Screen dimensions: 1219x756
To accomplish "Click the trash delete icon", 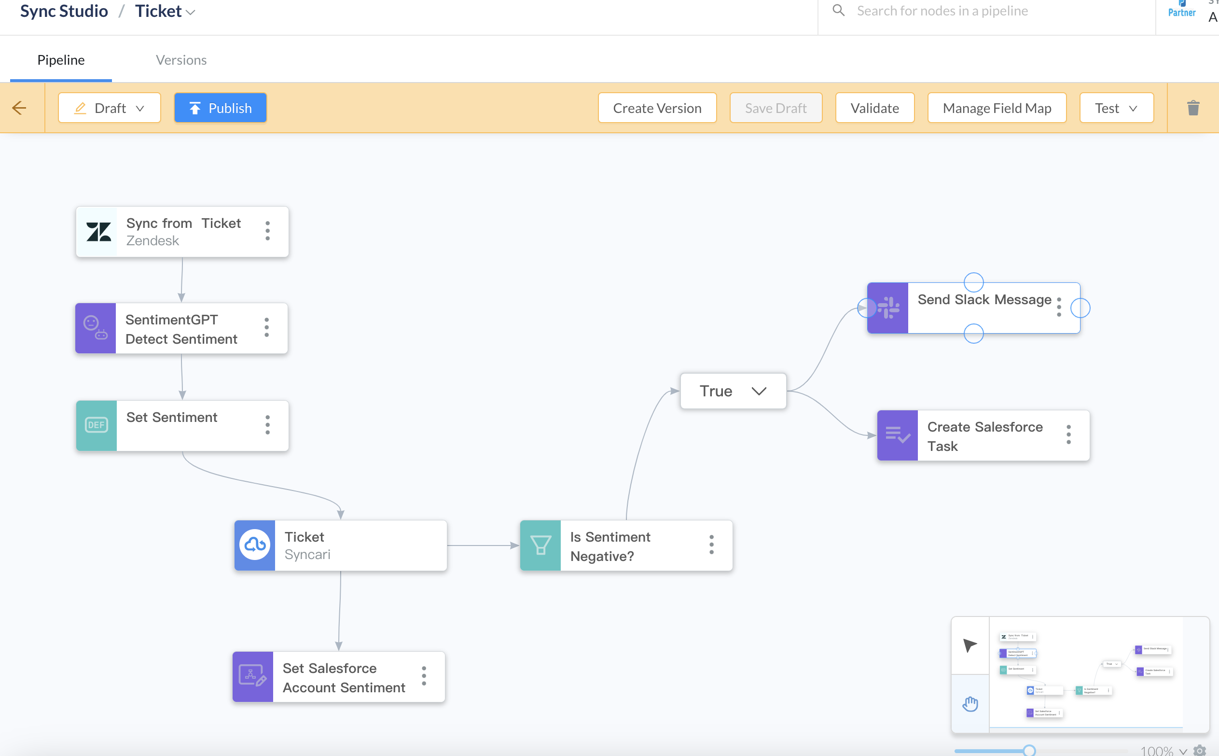I will [x=1193, y=108].
